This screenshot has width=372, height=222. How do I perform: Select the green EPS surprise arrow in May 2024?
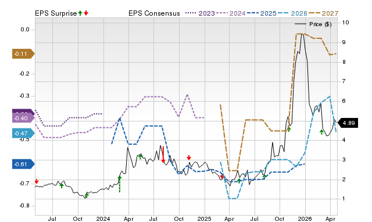pos(140,156)
